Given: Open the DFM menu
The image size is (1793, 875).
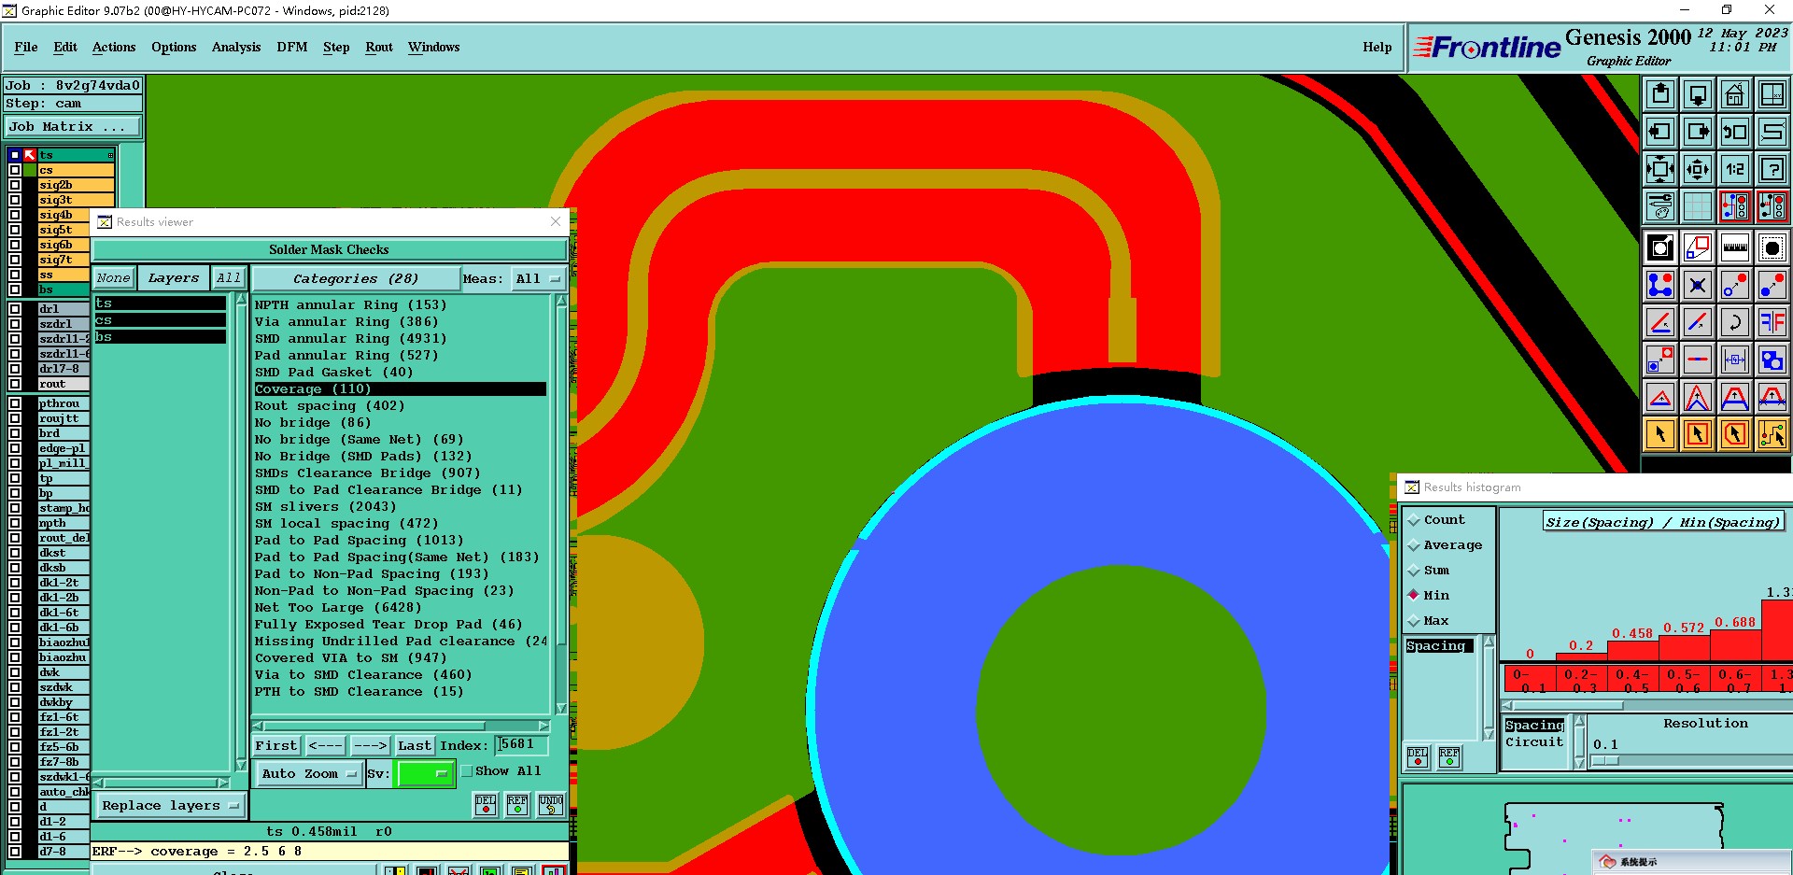Looking at the screenshot, I should (292, 48).
